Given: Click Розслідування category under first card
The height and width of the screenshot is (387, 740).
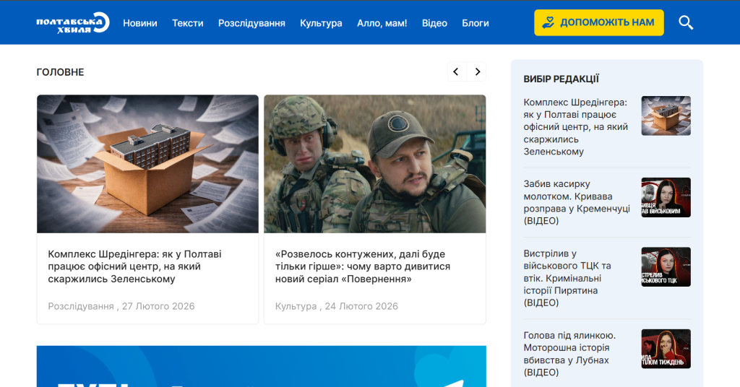Looking at the screenshot, I should pyautogui.click(x=81, y=306).
